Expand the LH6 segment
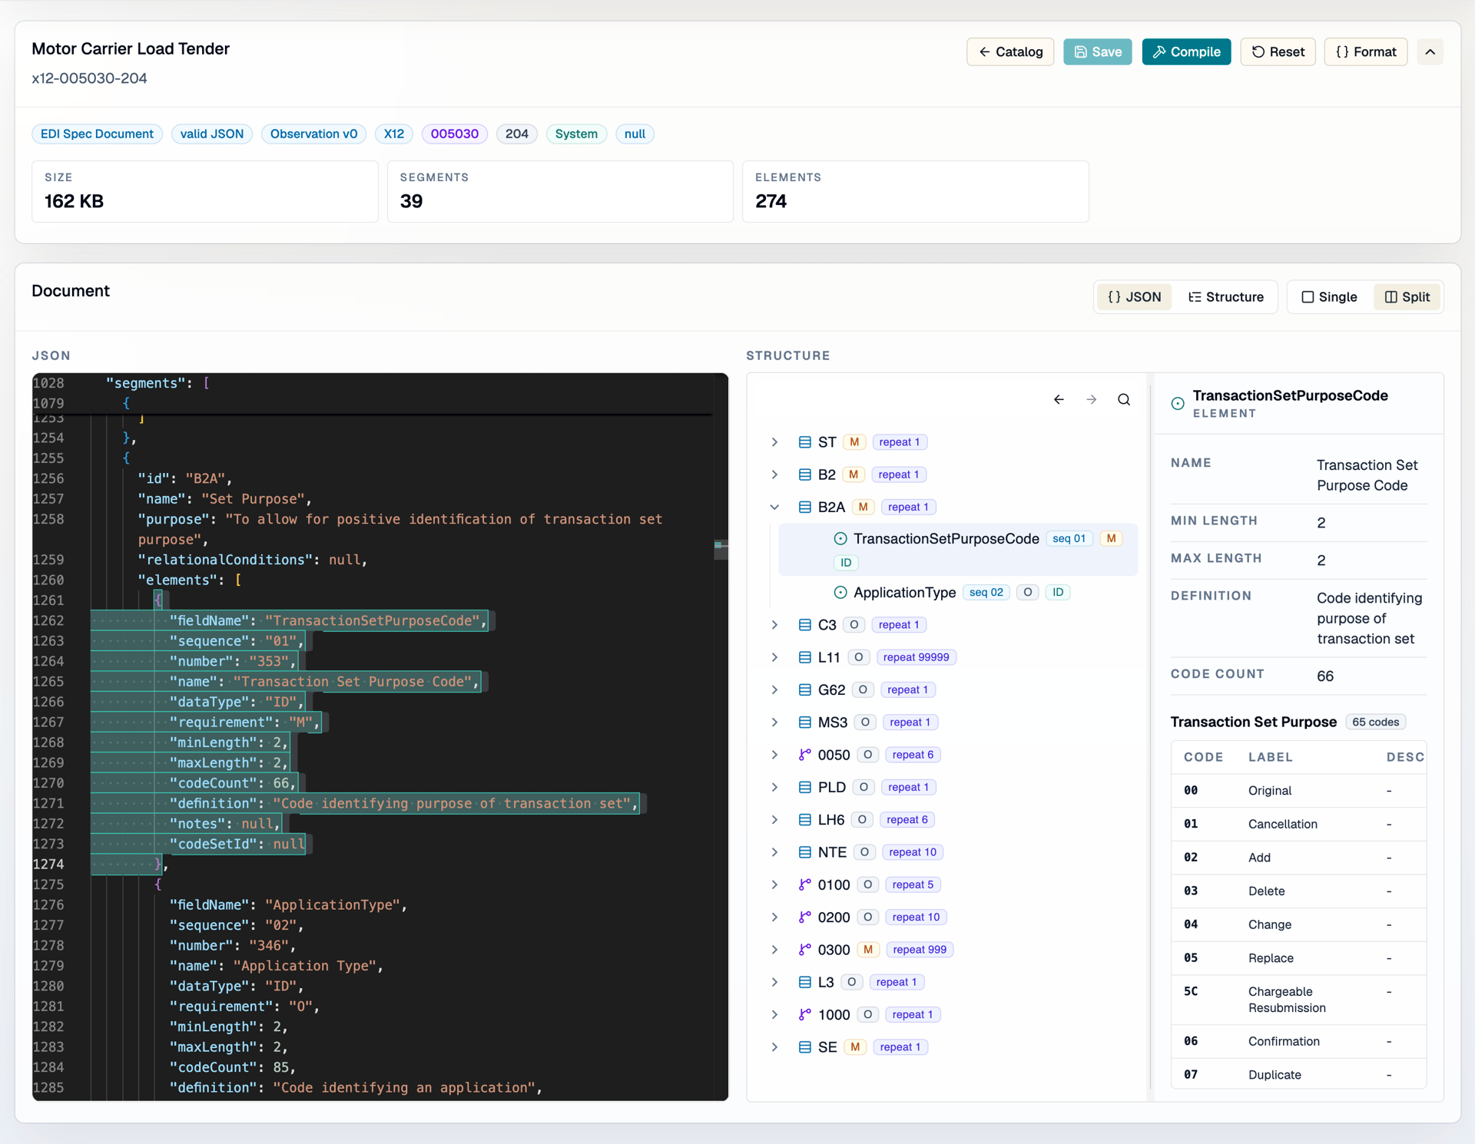The height and width of the screenshot is (1144, 1475). [774, 820]
